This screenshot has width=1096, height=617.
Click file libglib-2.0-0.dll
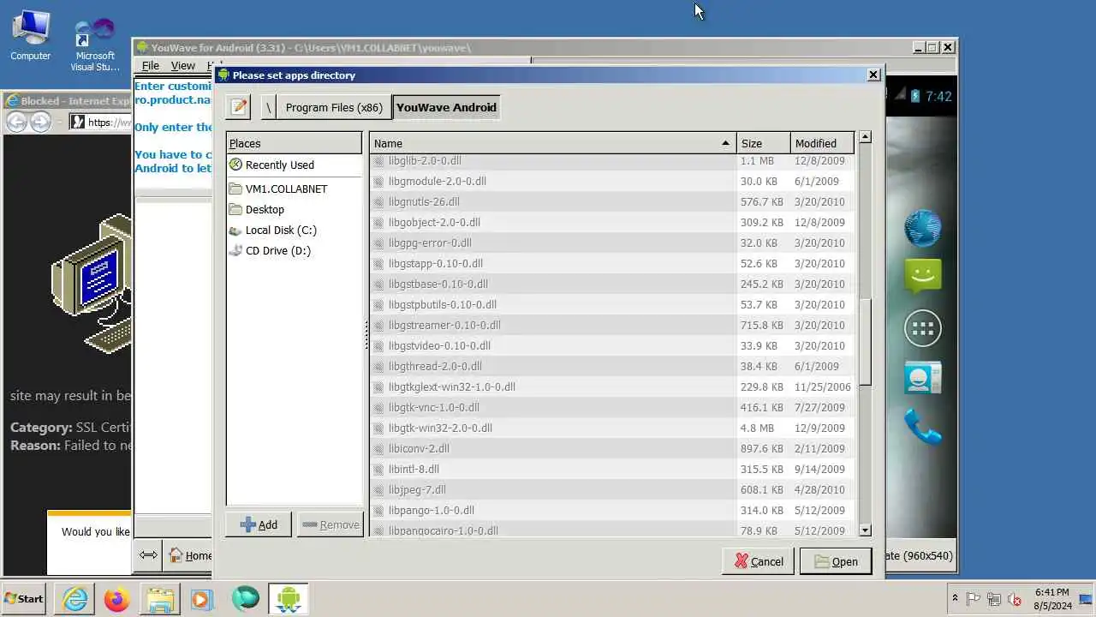coord(425,160)
